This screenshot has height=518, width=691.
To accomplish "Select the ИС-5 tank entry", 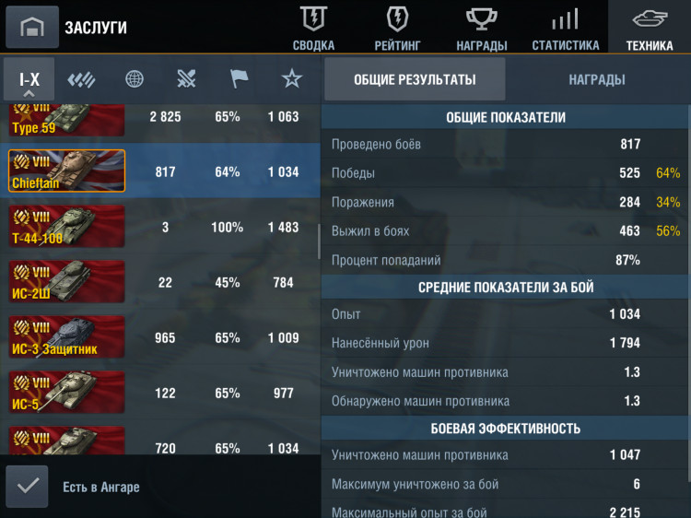I will point(160,392).
